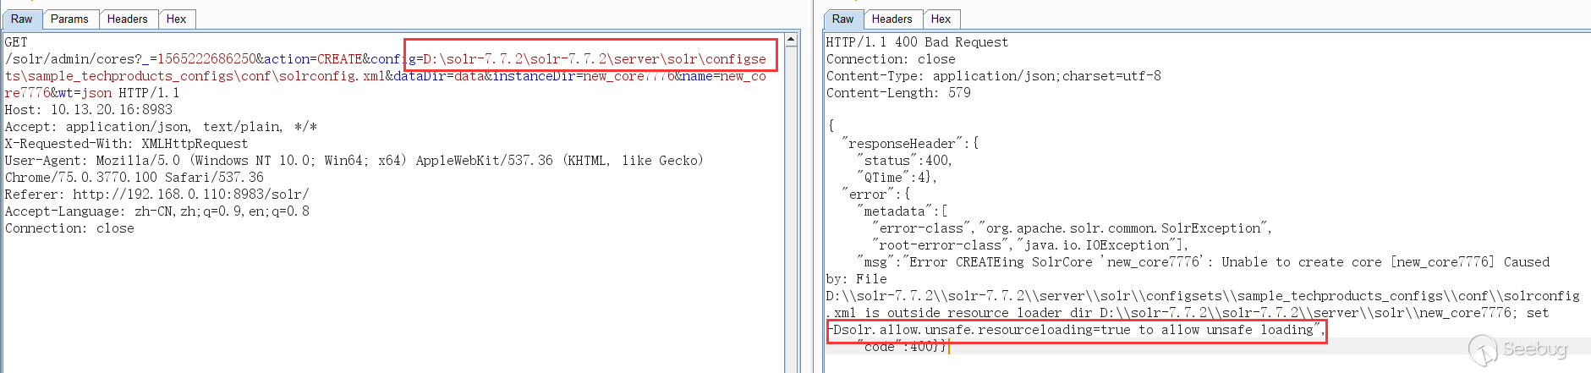Click the response Connection: close line
The width and height of the screenshot is (1591, 373).
click(x=891, y=59)
